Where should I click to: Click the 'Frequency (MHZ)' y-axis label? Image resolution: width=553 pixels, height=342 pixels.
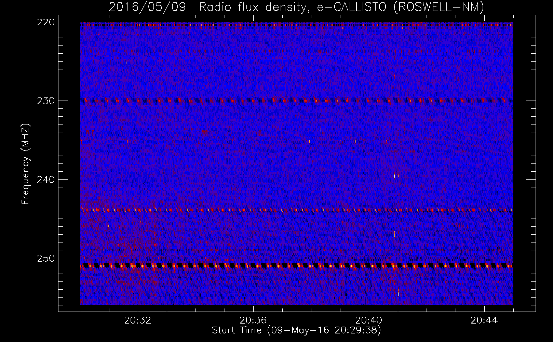tap(26, 164)
